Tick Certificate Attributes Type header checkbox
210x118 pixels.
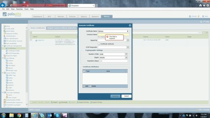[x=84, y=71]
